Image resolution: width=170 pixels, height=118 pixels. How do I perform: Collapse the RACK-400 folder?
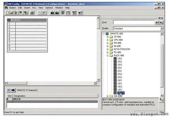[107, 55]
